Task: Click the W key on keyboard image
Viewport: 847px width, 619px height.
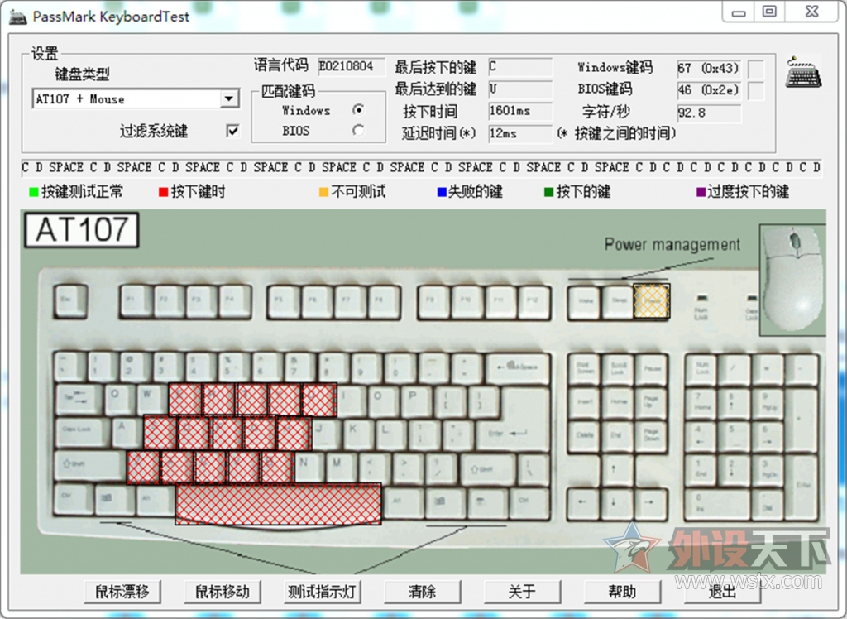Action: [152, 400]
